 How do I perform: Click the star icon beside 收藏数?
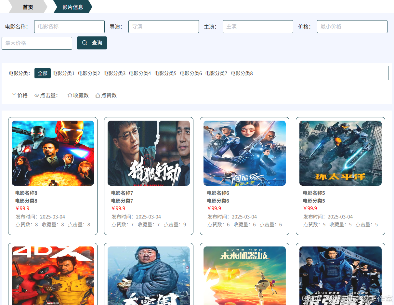[x=70, y=95]
